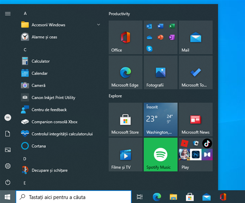Click the taskbar search box
The height and width of the screenshot is (203, 245).
pyautogui.click(x=74, y=197)
